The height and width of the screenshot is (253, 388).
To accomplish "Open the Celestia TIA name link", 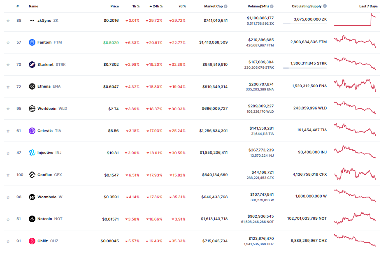I will pyautogui.click(x=49, y=130).
